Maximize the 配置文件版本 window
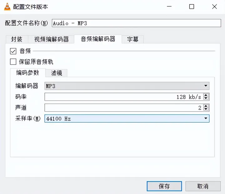 pos(192,7)
